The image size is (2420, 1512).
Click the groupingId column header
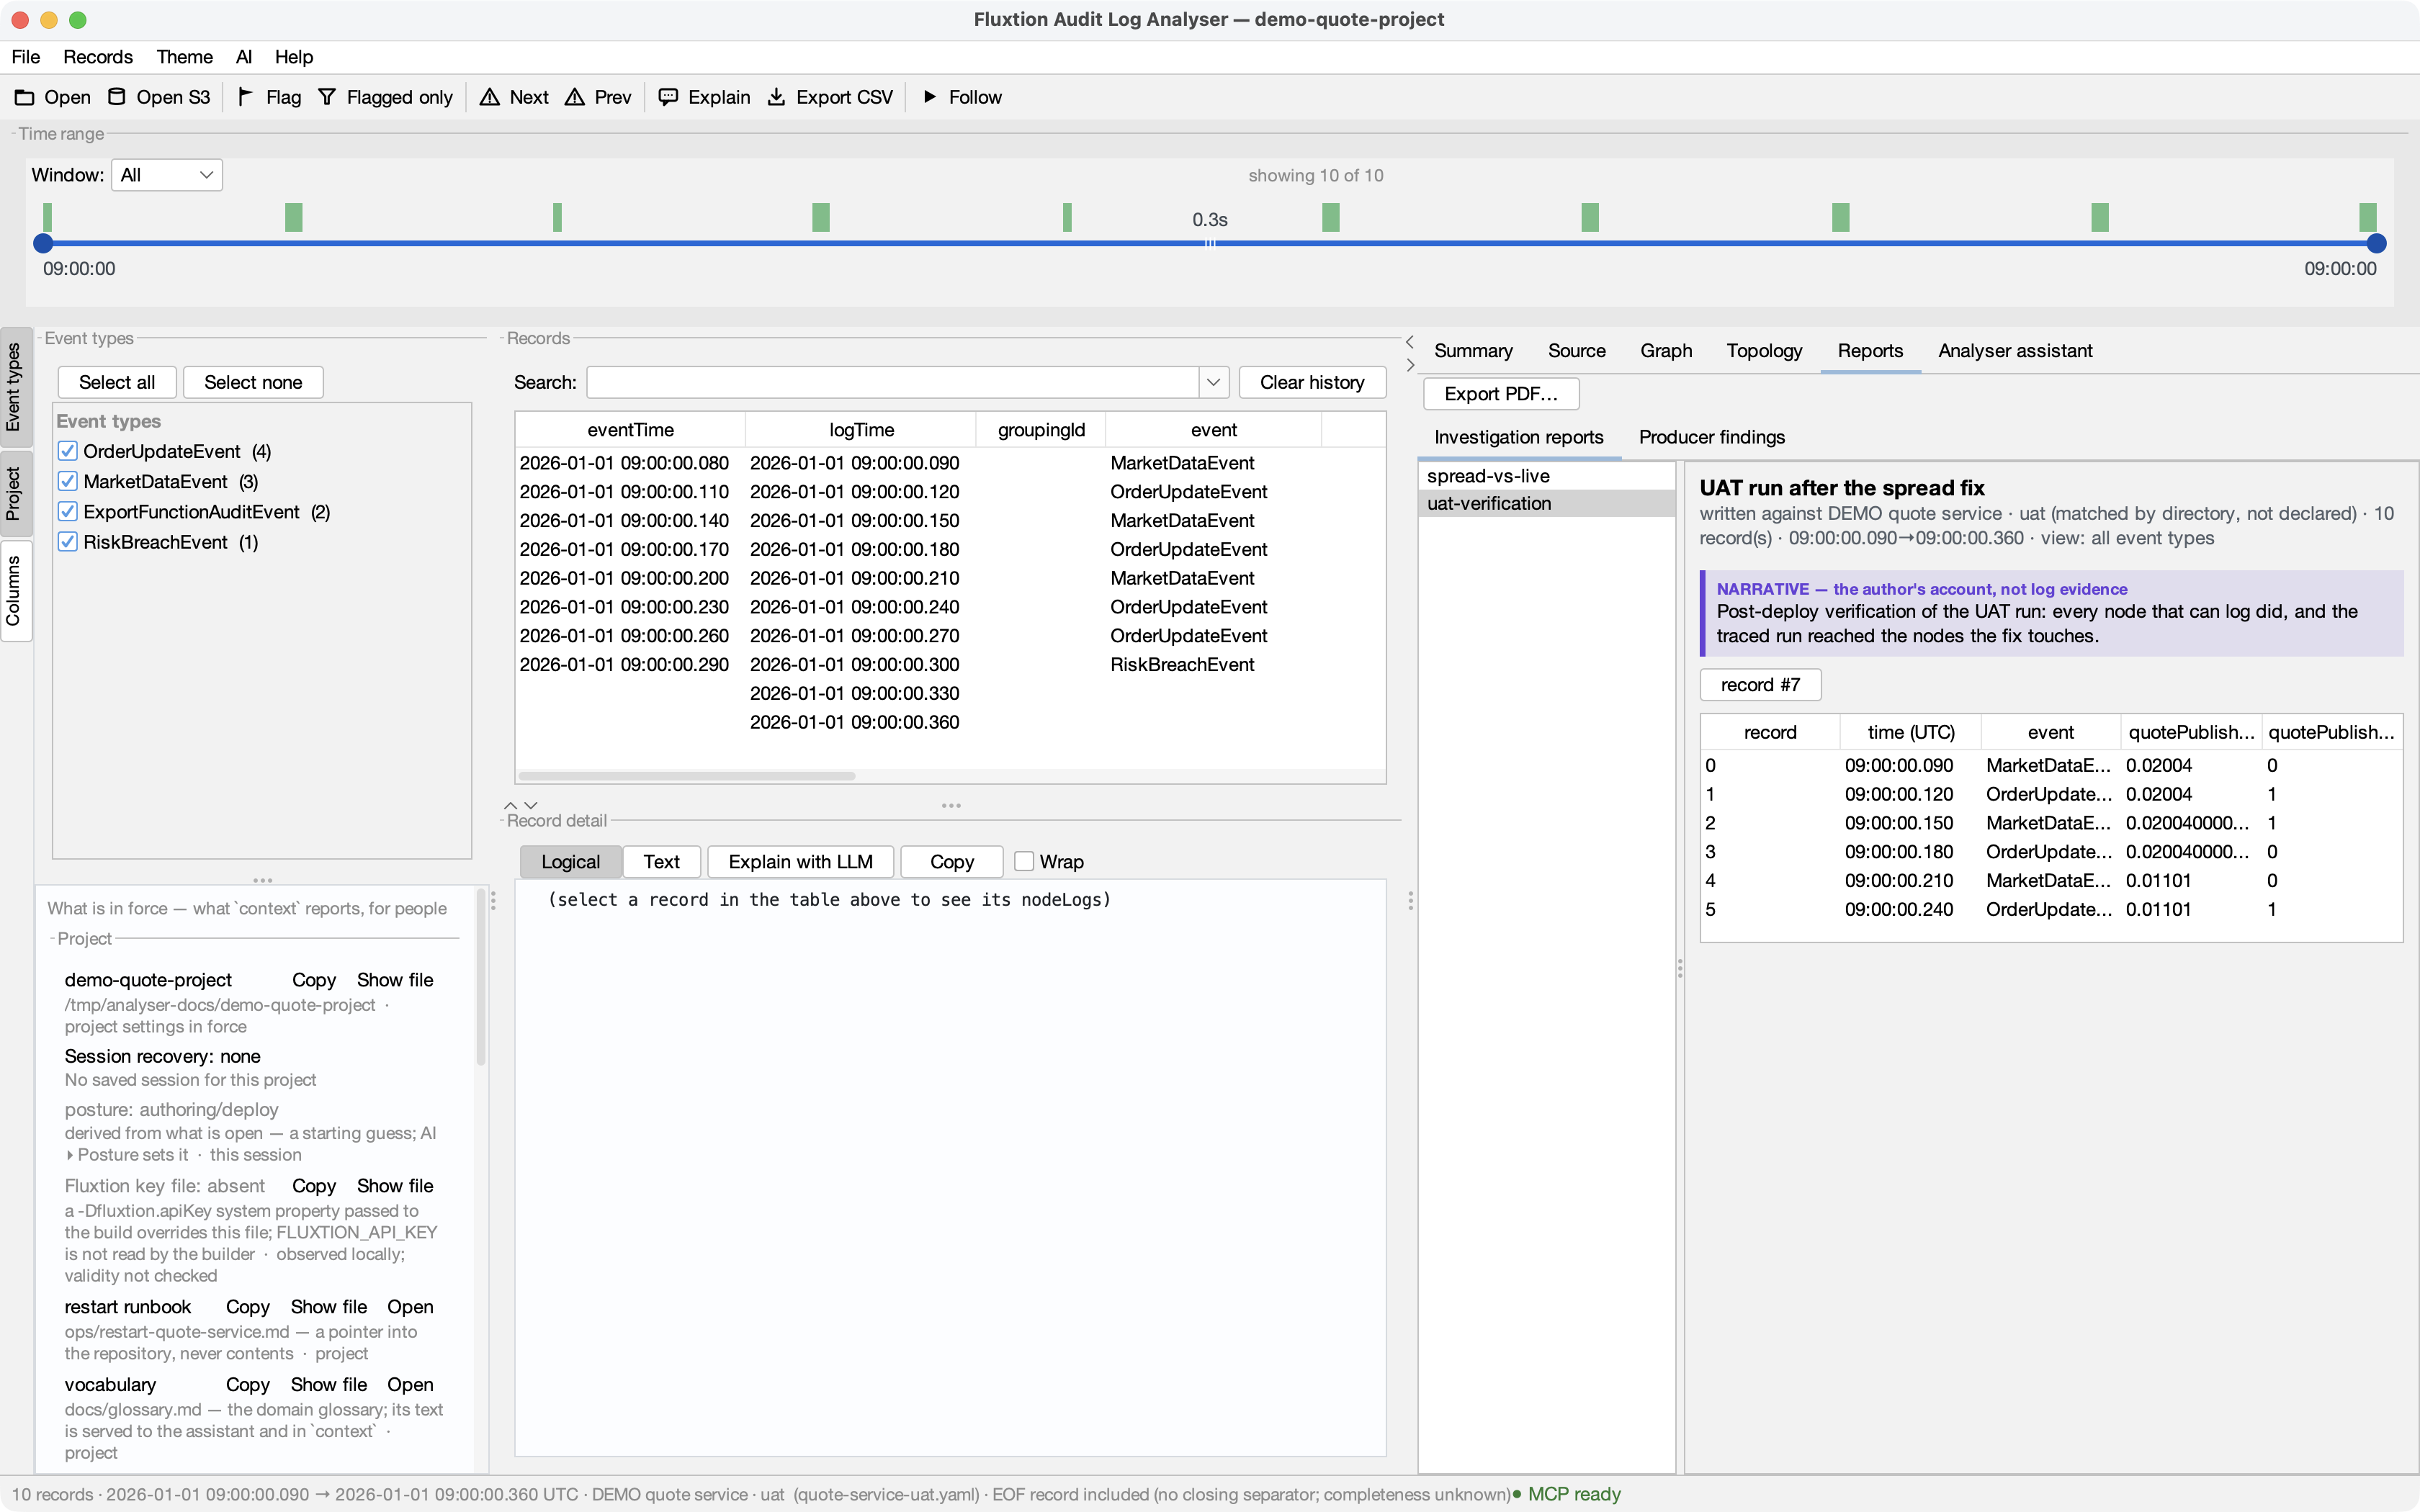tap(1041, 430)
